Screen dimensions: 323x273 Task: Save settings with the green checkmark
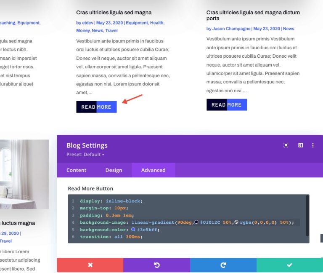tap(289, 265)
